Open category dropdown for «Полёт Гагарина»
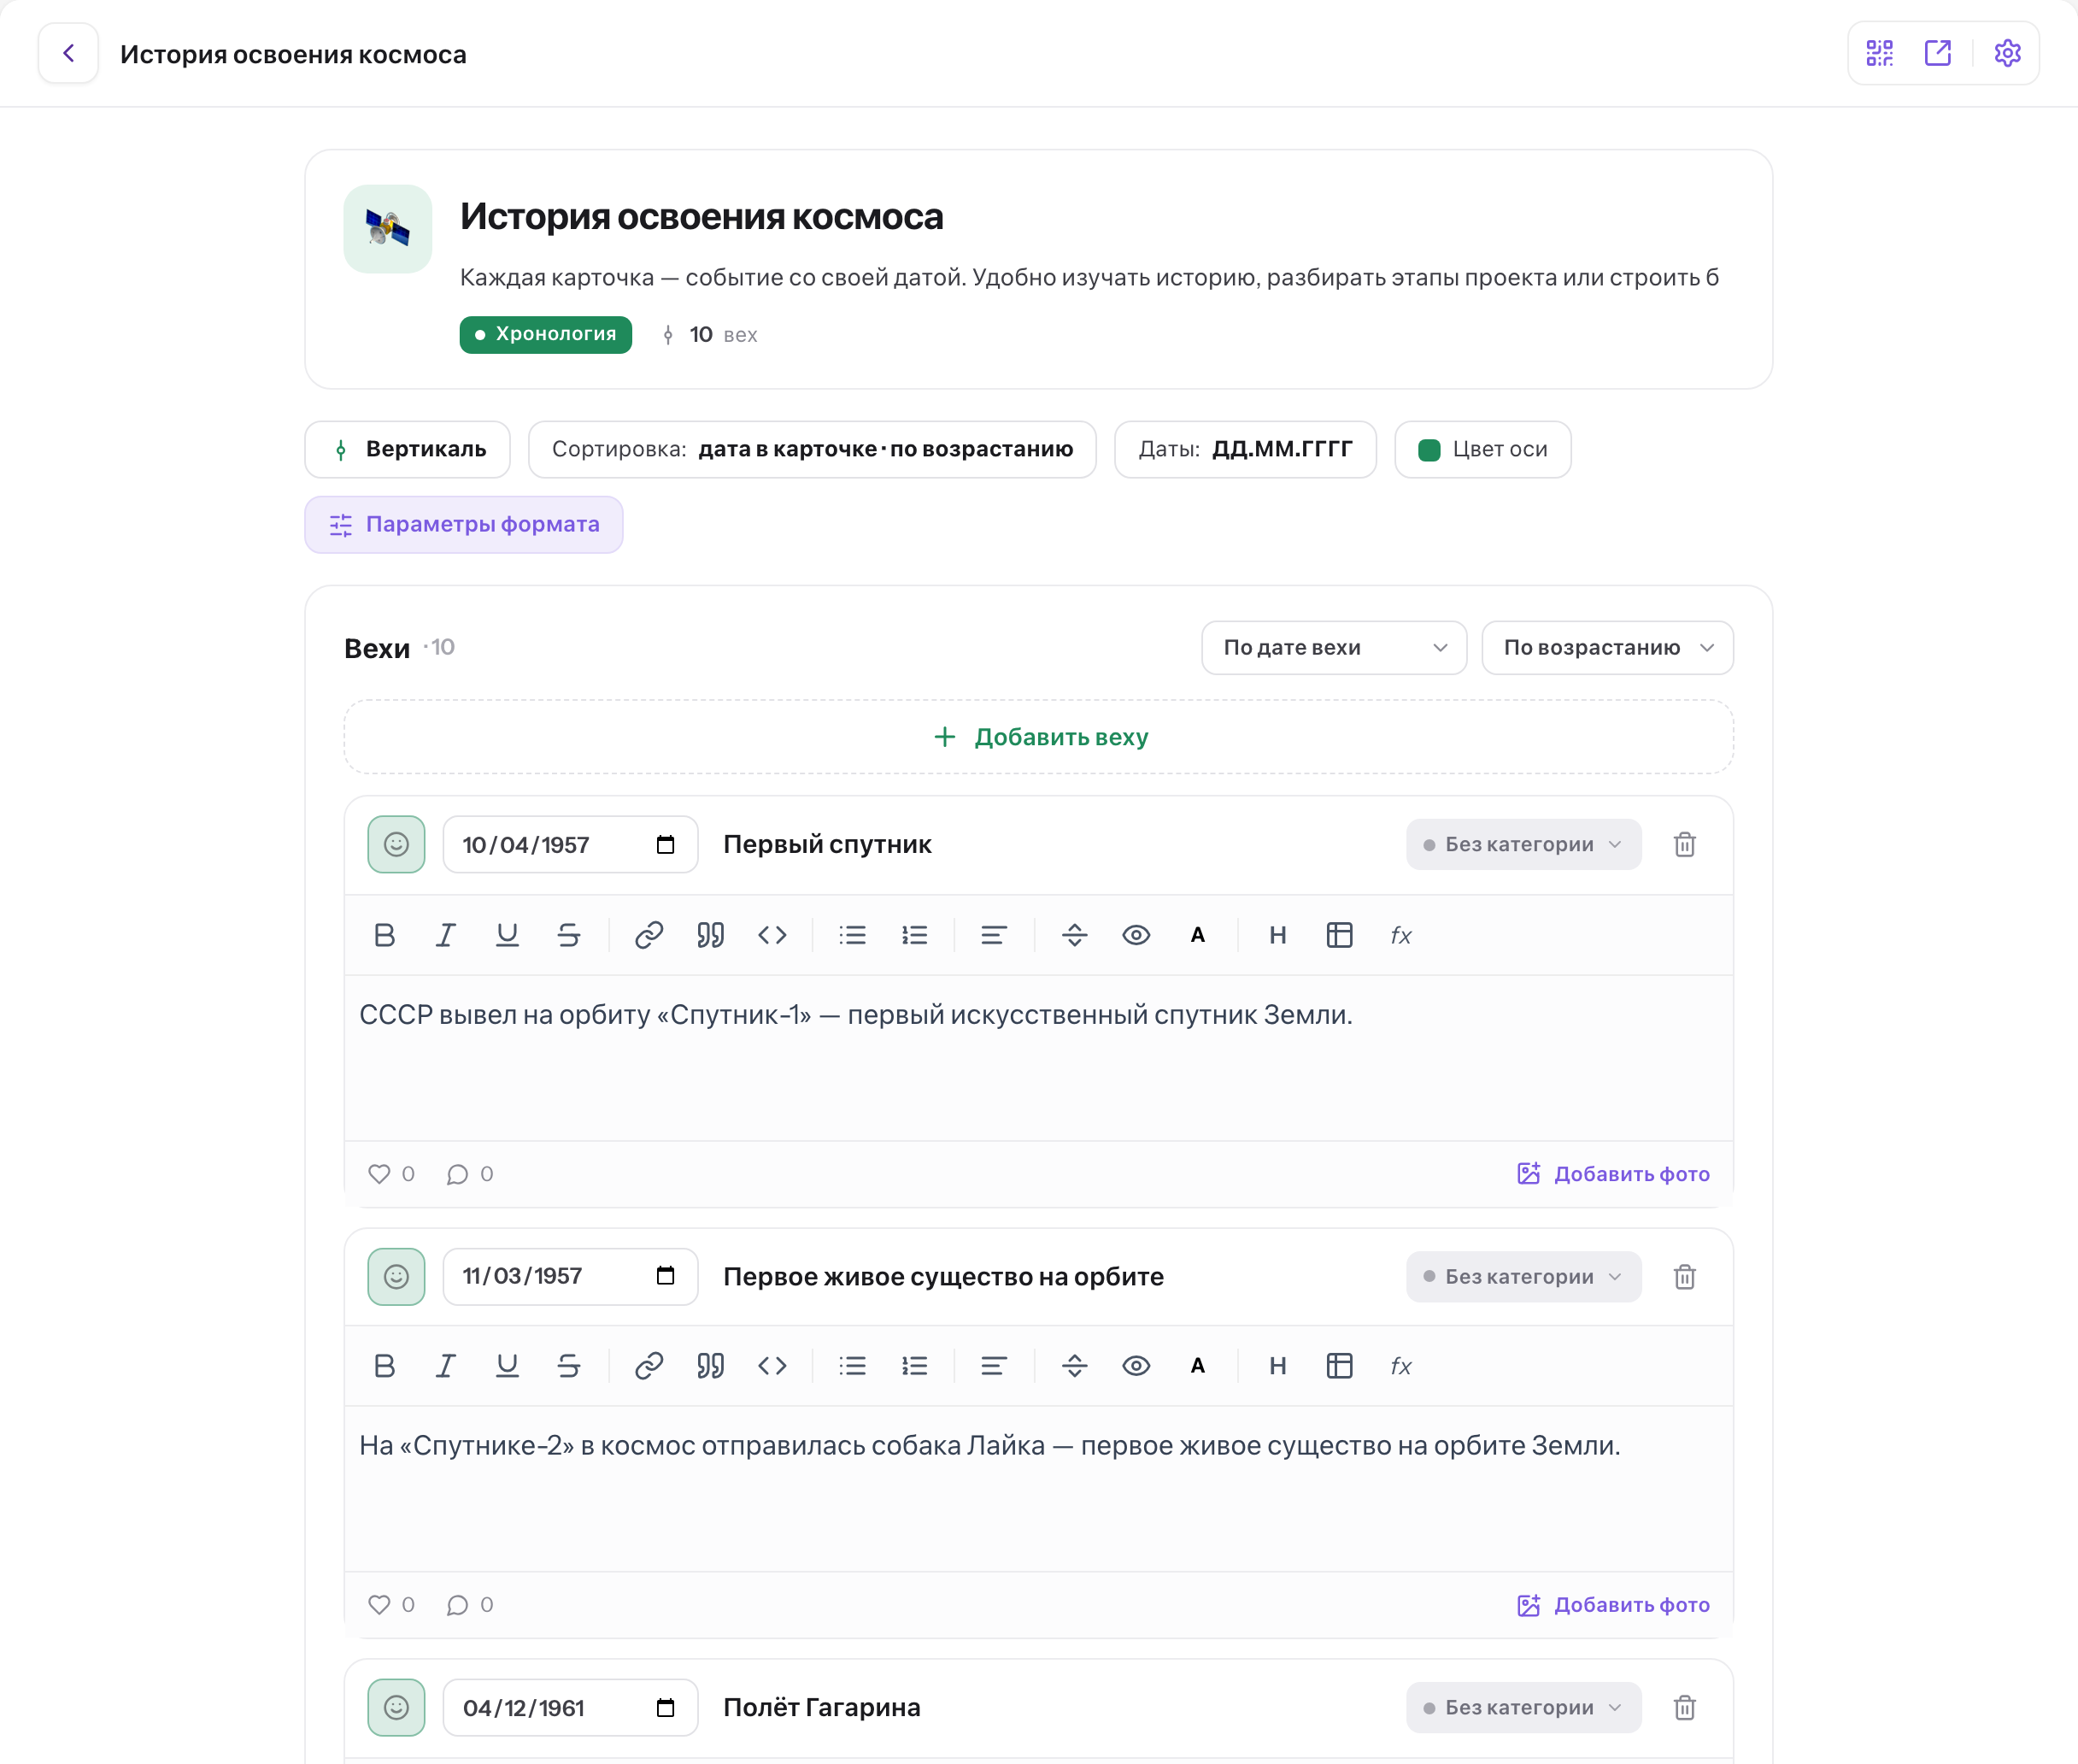2078x1764 pixels. point(1523,1708)
